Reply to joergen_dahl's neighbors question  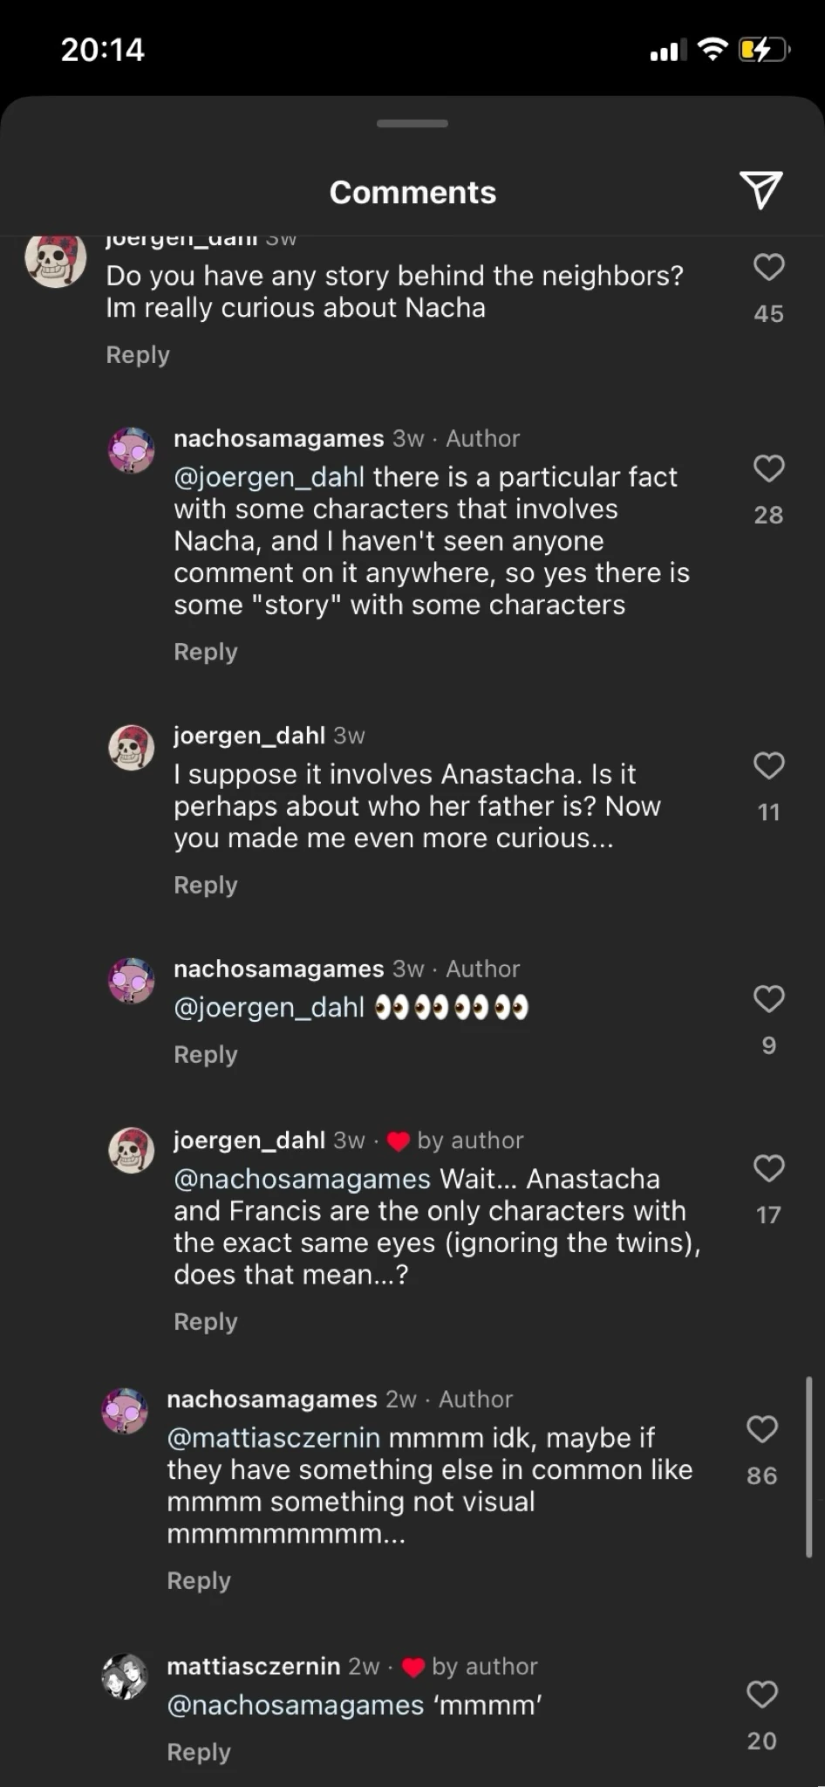[x=137, y=354]
